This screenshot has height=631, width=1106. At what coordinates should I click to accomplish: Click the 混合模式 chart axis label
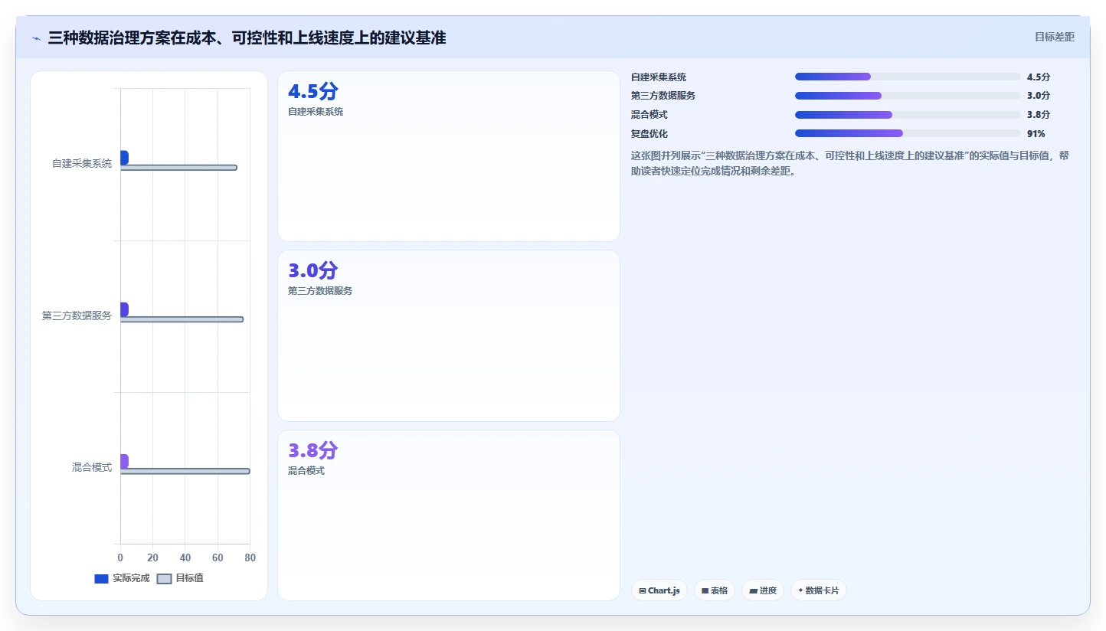92,467
